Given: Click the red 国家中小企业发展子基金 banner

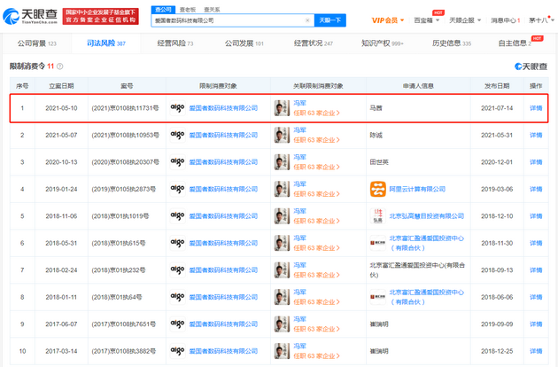Looking at the screenshot, I should click(101, 16).
